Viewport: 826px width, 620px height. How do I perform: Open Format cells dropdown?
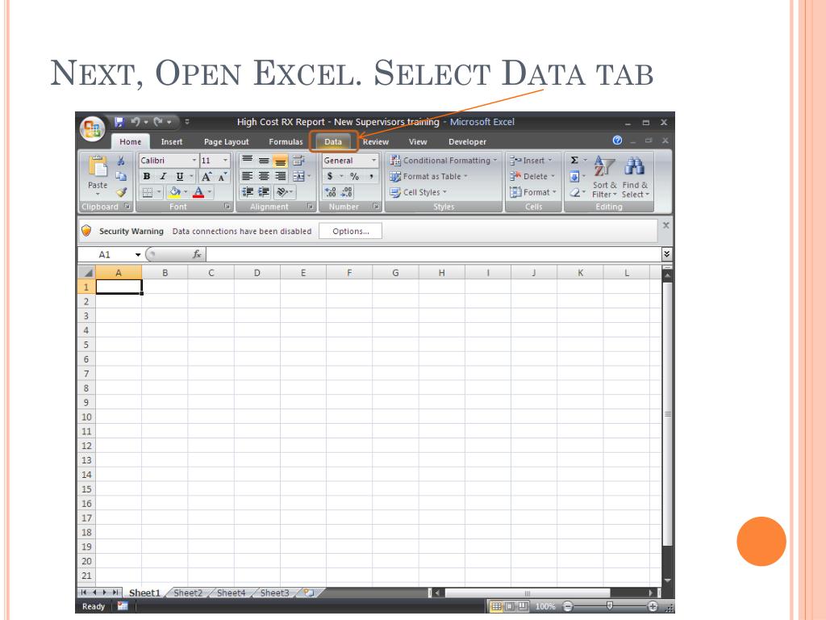coord(532,192)
